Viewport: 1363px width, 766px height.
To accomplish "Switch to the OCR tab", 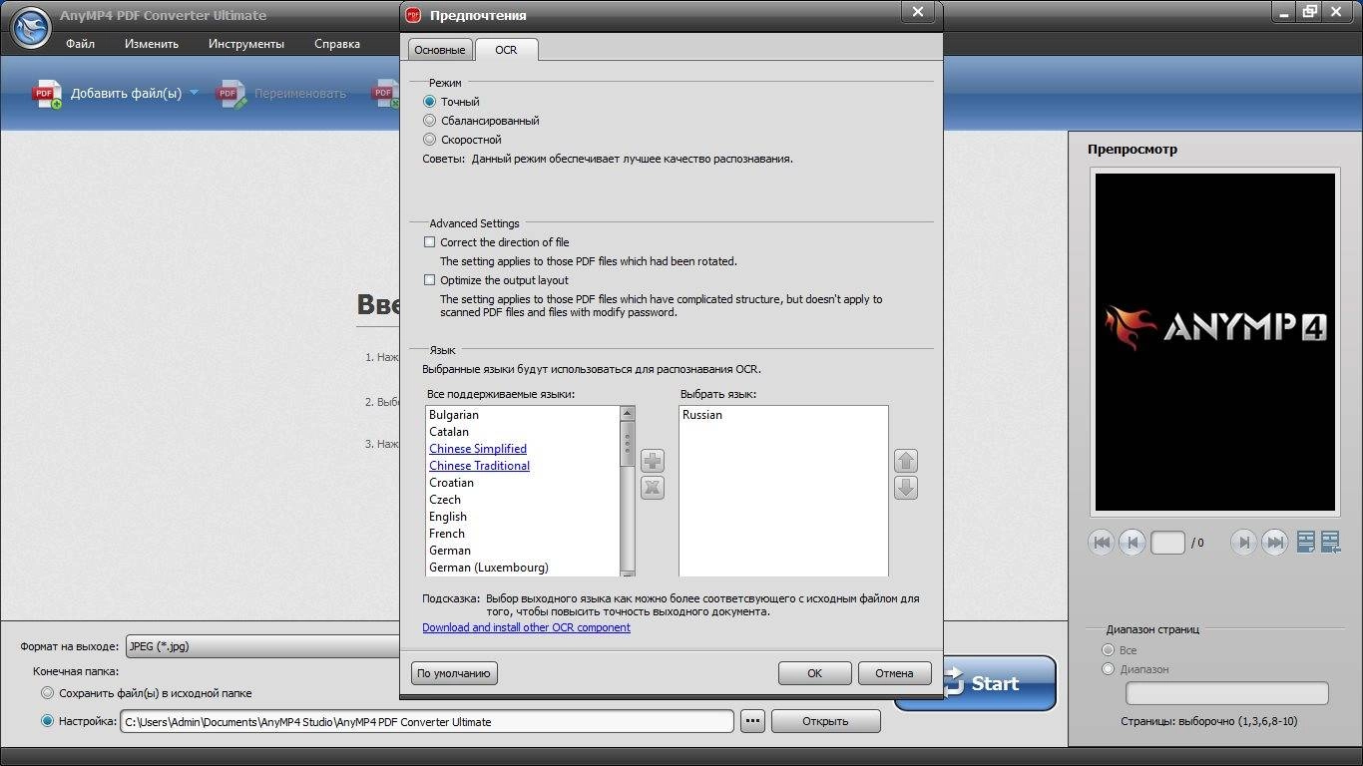I will click(x=506, y=49).
